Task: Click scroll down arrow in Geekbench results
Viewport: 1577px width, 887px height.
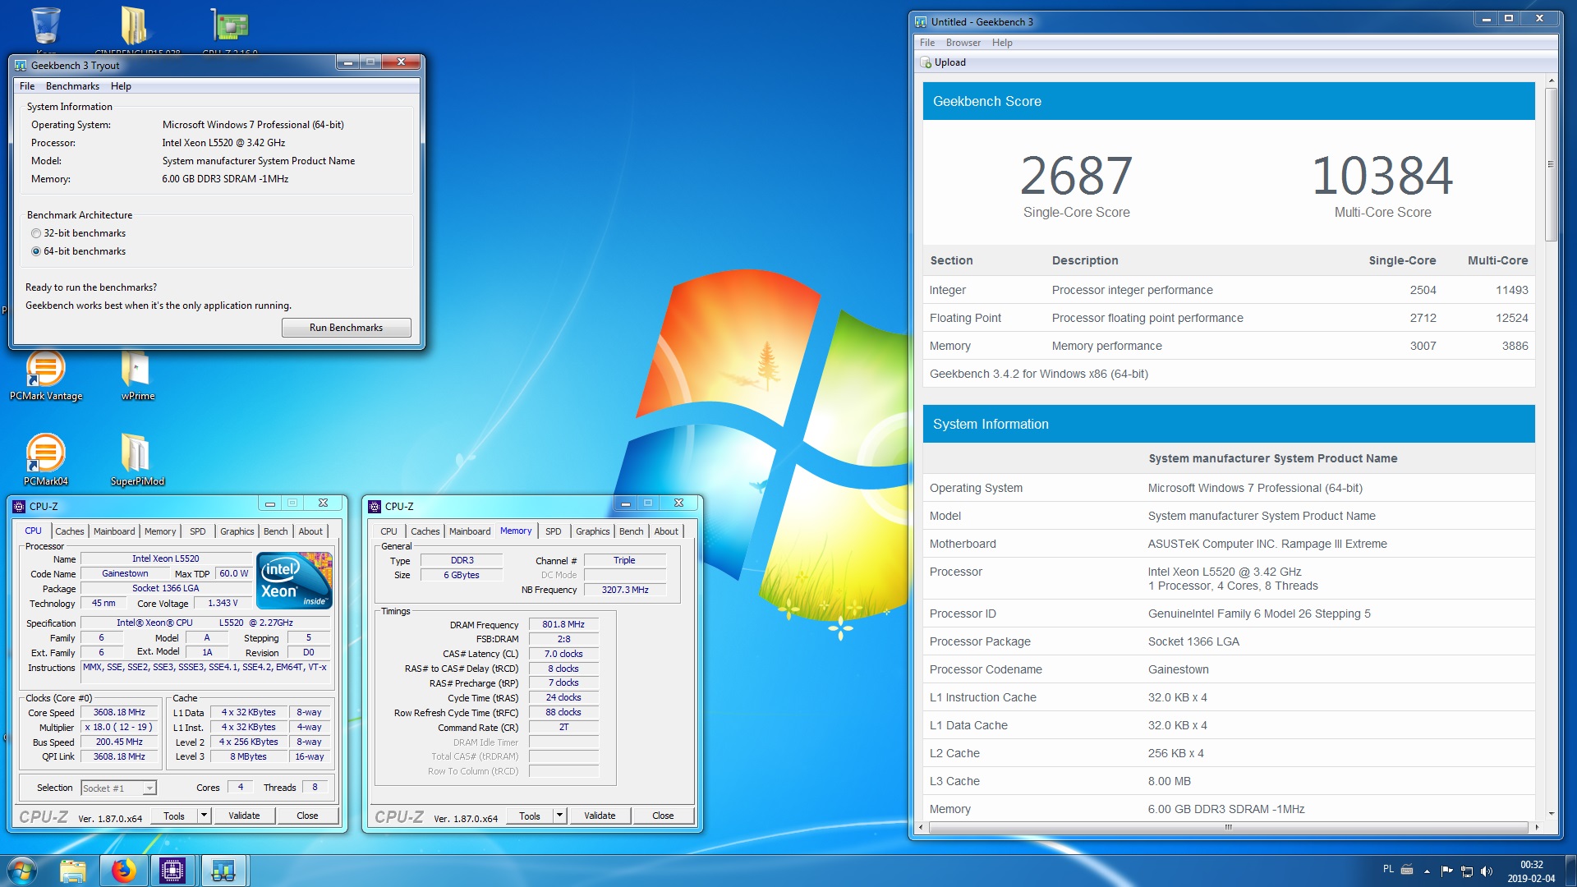Action: click(1551, 814)
